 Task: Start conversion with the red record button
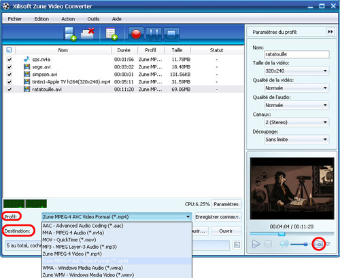pos(136,35)
